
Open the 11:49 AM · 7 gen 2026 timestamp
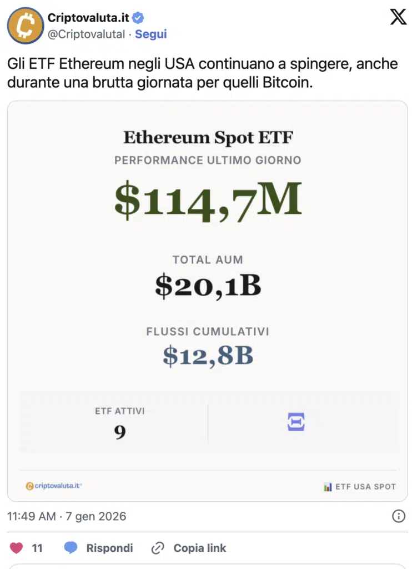(x=67, y=516)
